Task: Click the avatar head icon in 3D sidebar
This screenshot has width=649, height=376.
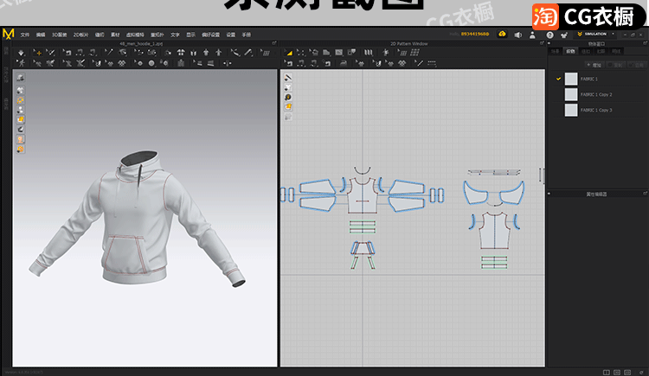Action: (20, 139)
